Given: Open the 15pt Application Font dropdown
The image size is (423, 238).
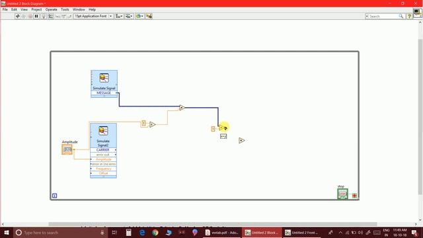Looking at the screenshot, I should [93, 16].
